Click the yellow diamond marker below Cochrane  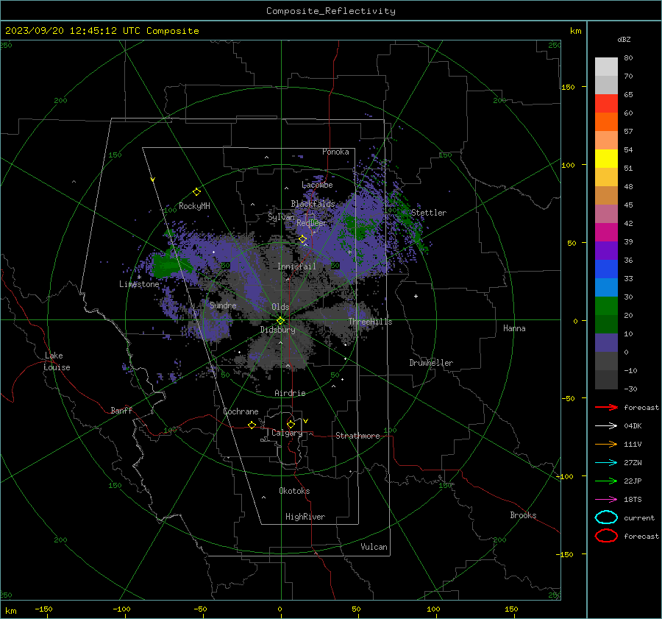[252, 425]
